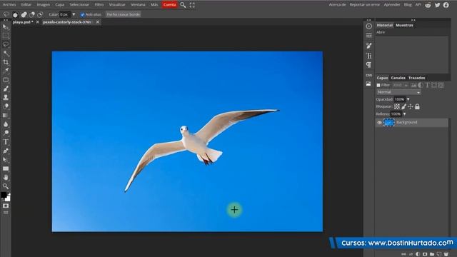Choose Subtract from selection mode
The height and width of the screenshot is (257, 457).
(31, 14)
